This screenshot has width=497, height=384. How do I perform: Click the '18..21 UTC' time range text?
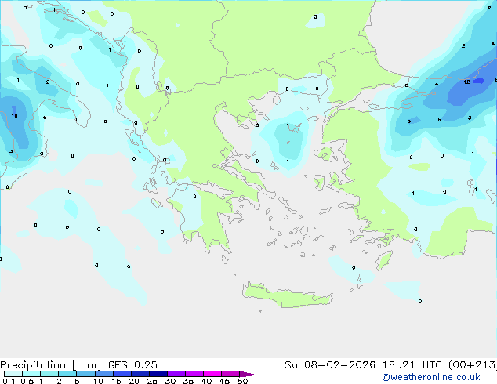pos(412,365)
